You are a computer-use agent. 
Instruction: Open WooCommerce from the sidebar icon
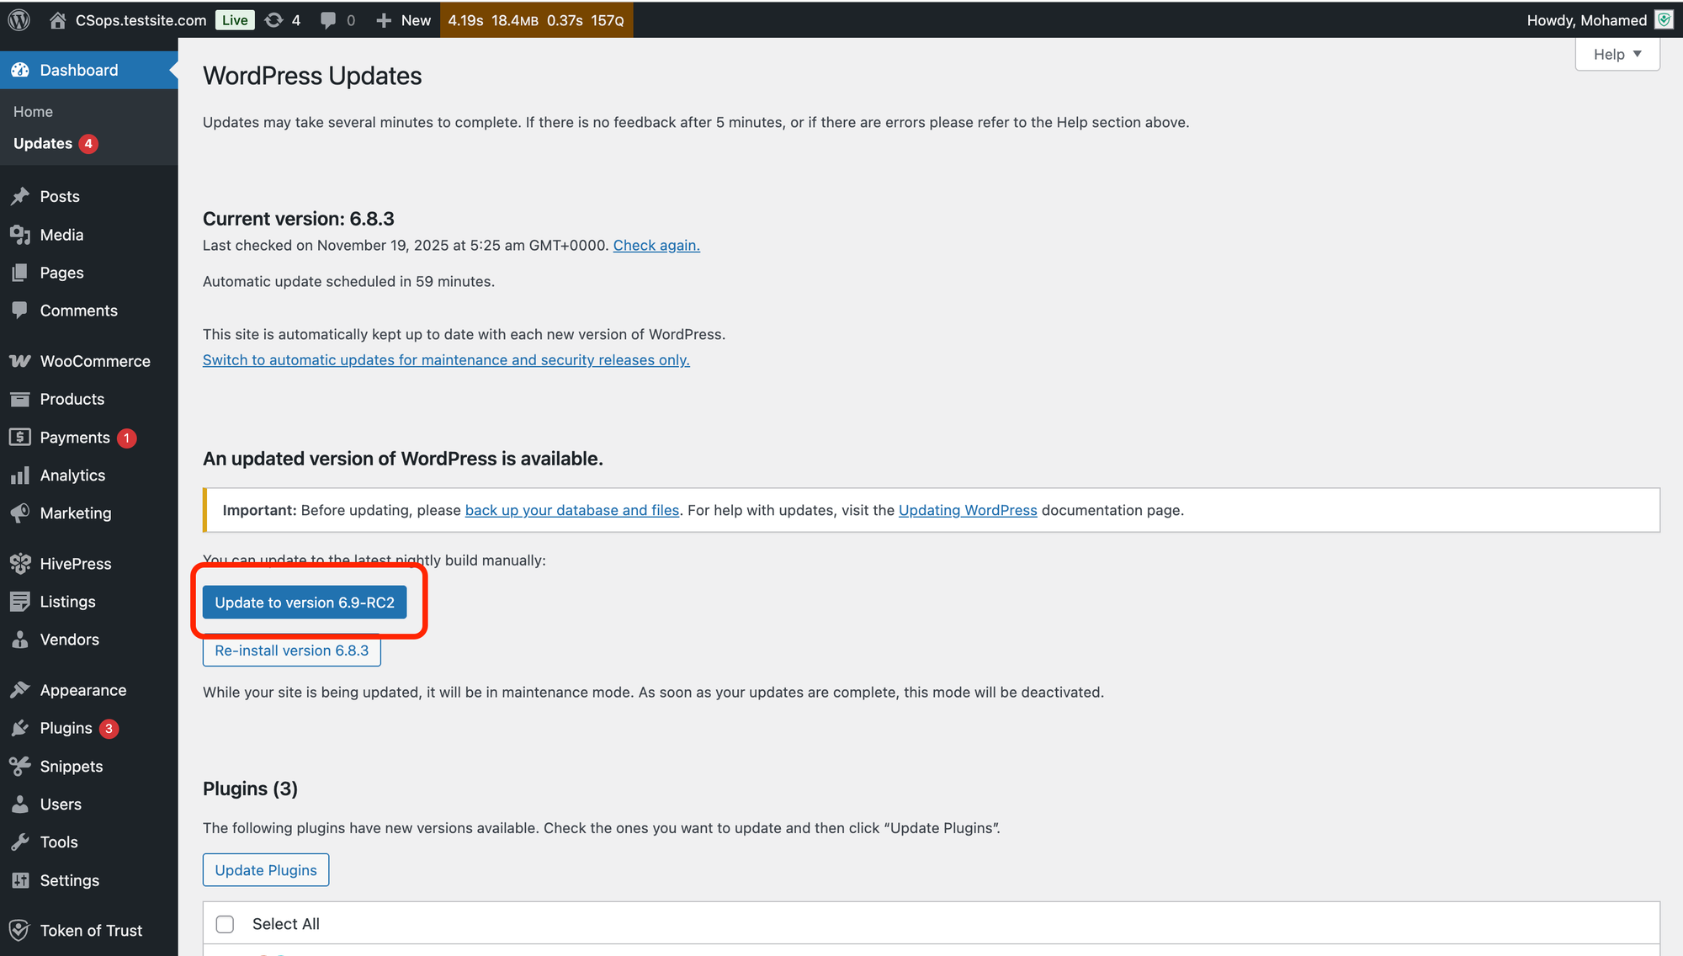[x=20, y=361]
